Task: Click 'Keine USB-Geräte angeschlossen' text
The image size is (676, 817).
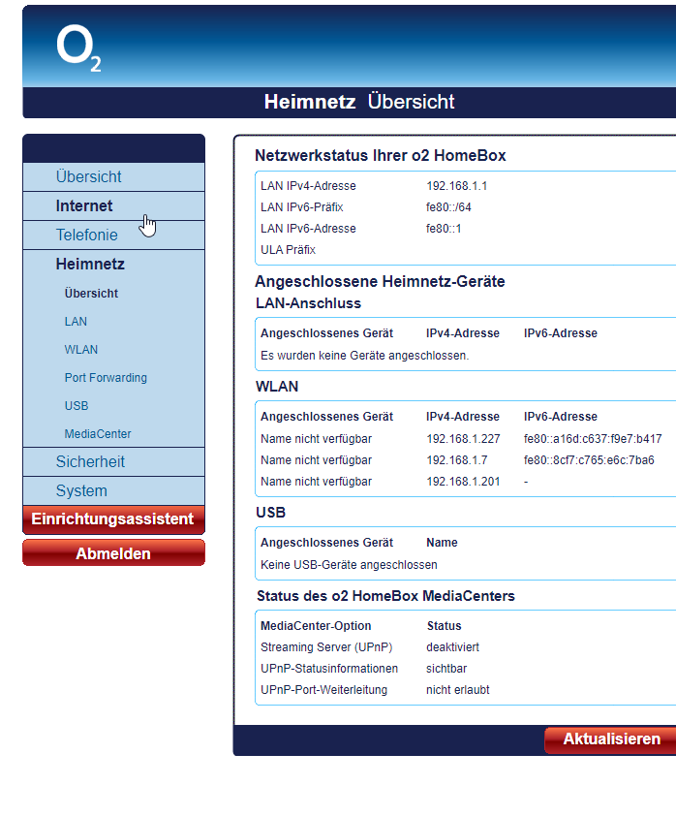Action: coord(349,565)
